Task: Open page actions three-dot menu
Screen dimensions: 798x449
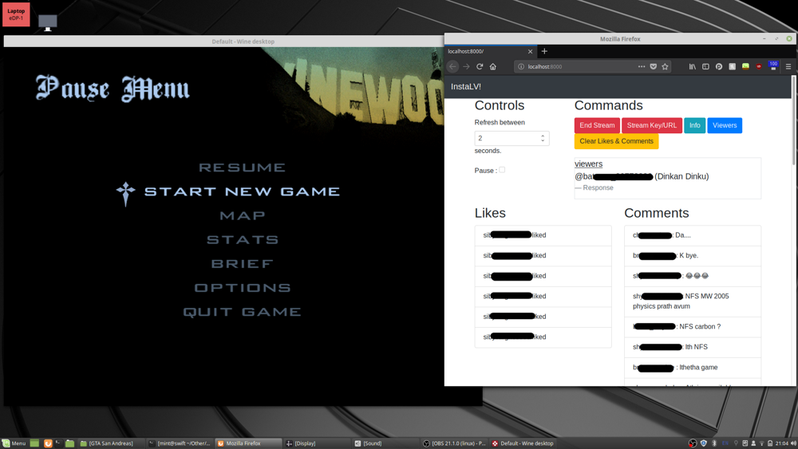Action: coord(642,67)
